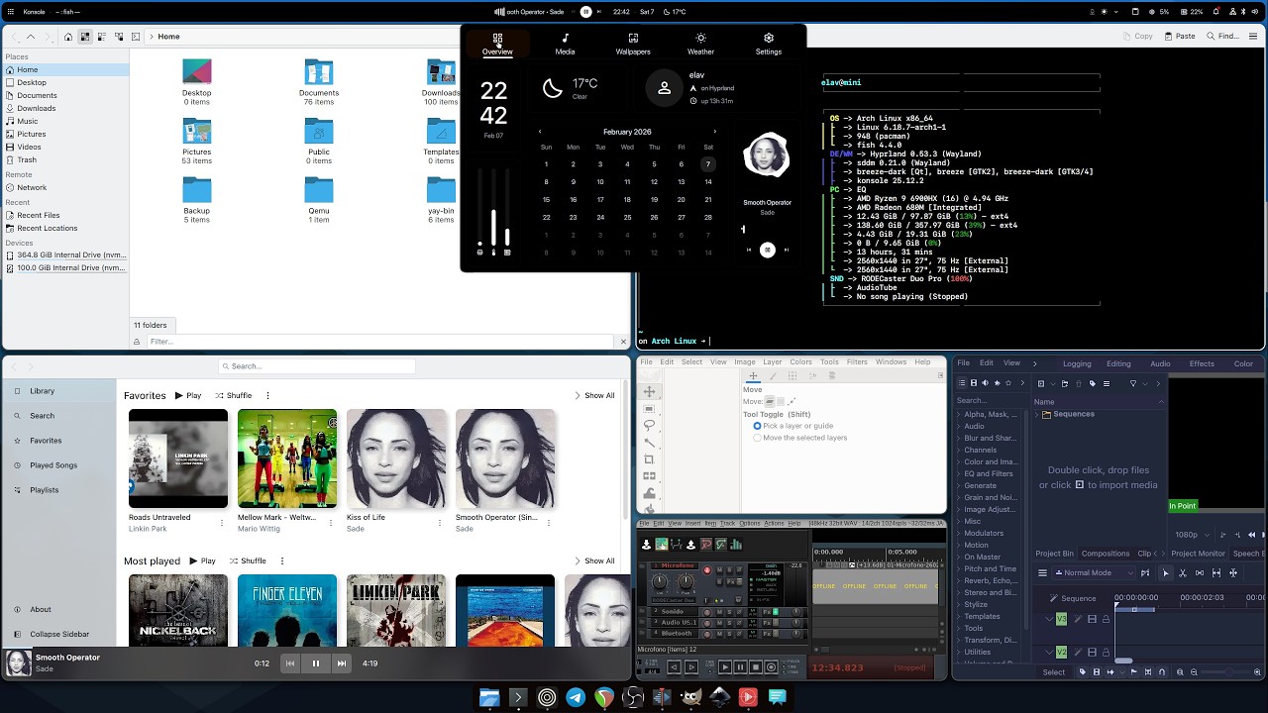The height and width of the screenshot is (713, 1268).
Task: Lock the V3 track in Kdenlive
Action: [1106, 619]
